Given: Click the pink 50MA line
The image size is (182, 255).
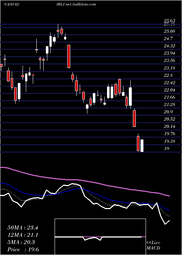Looking at the screenshot, I should point(84,181).
